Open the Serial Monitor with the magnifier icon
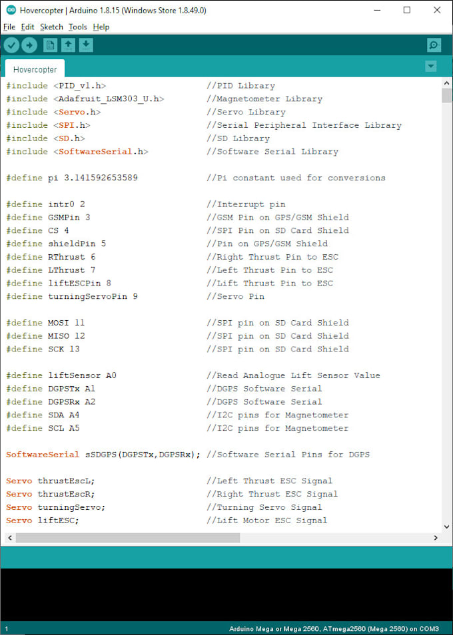This screenshot has height=635, width=453. 434,45
